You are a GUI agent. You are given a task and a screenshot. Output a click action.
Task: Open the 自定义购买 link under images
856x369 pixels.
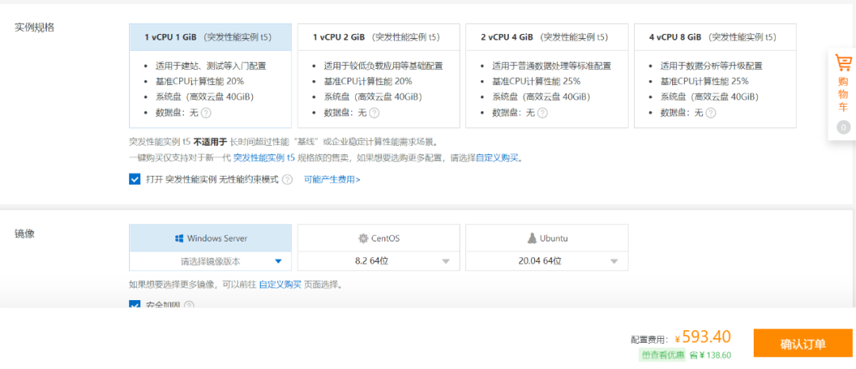click(280, 284)
